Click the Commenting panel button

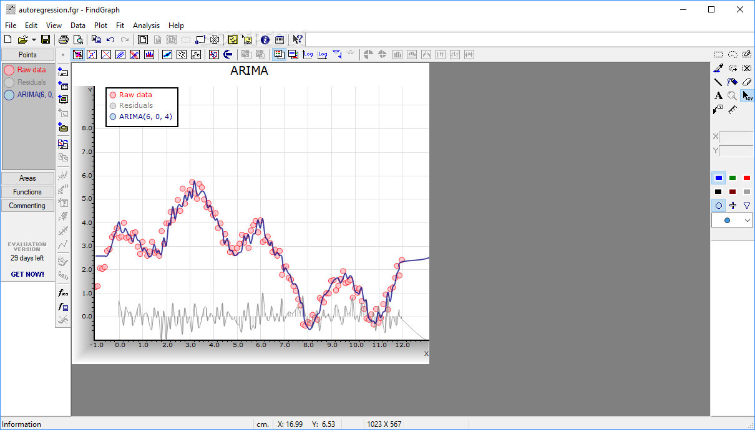pos(27,206)
